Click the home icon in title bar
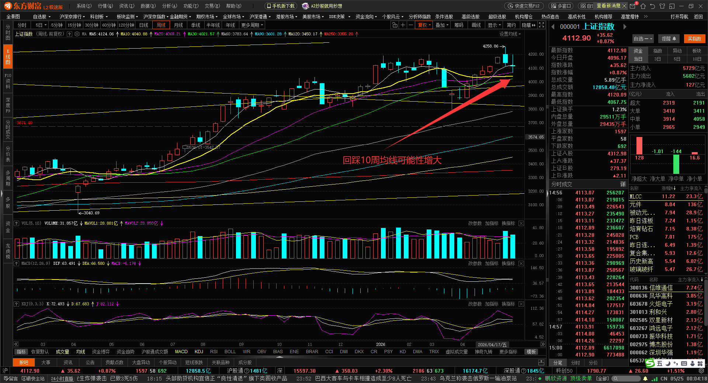Viewport: 708px width, 383px height. (643, 6)
